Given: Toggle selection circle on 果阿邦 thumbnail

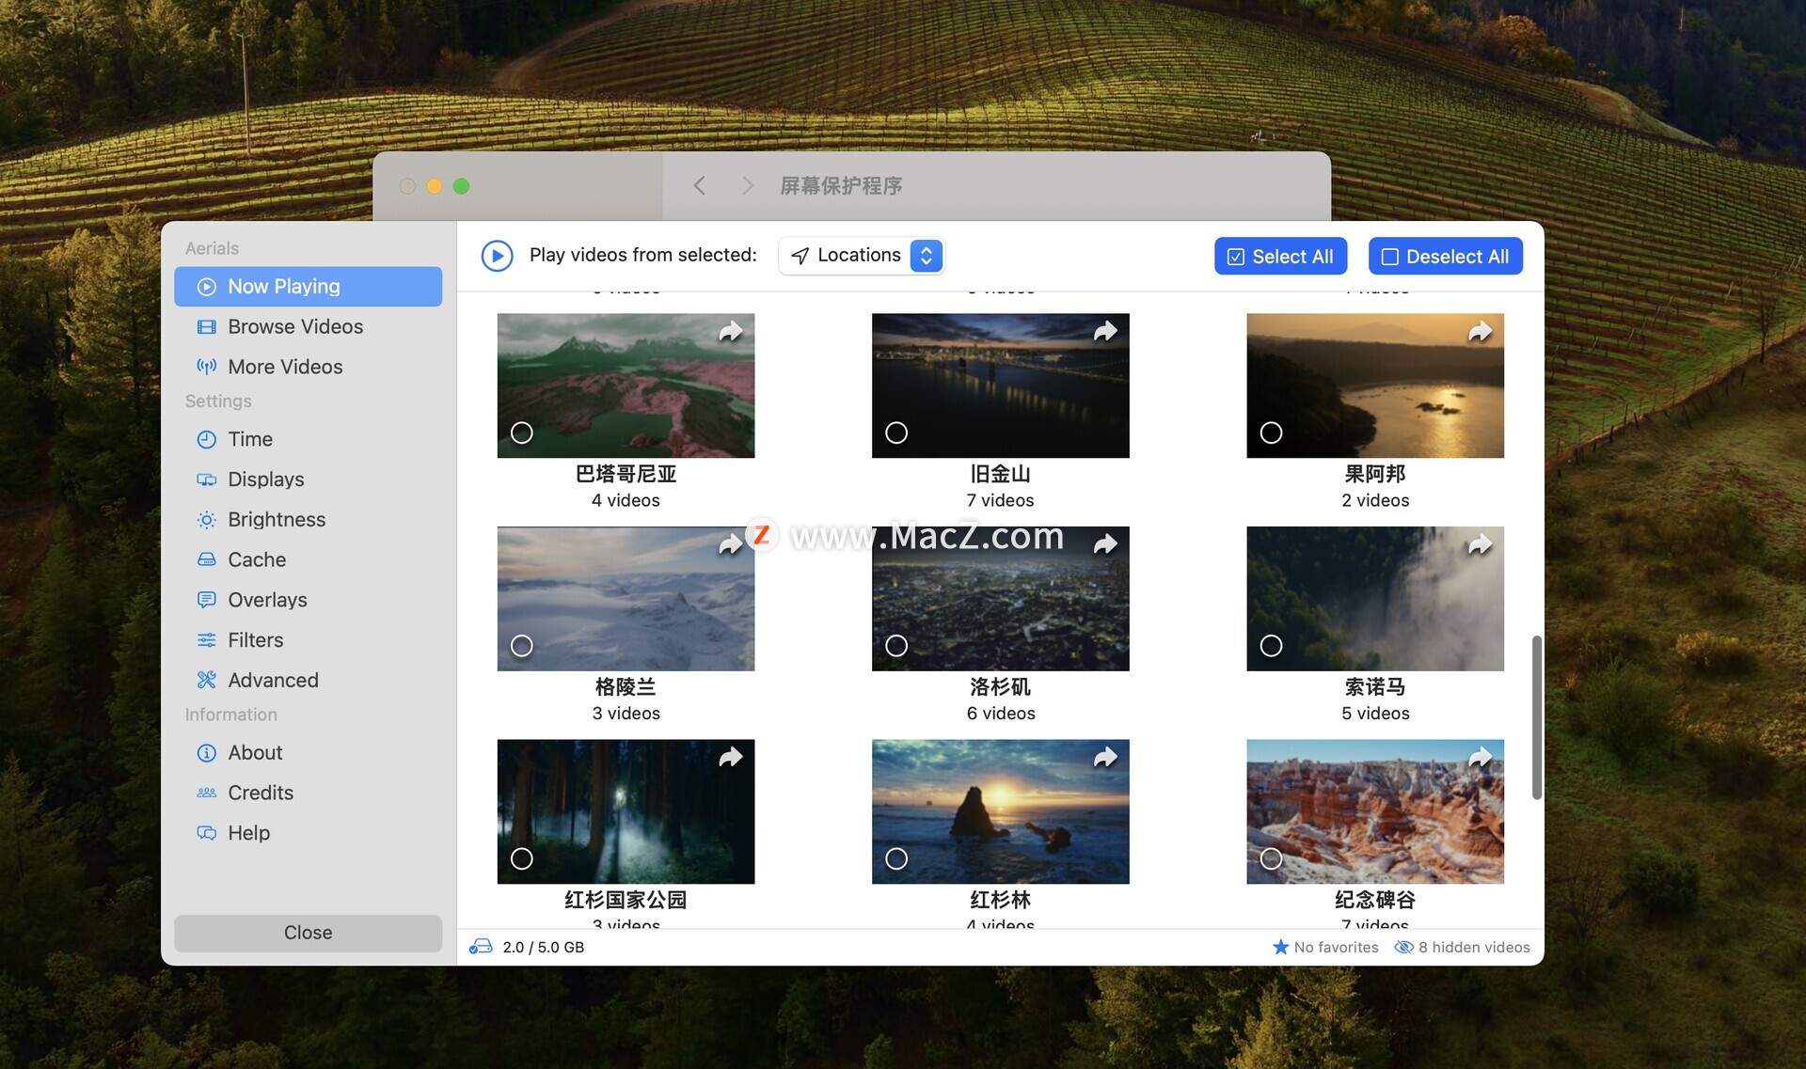Looking at the screenshot, I should coord(1271,432).
